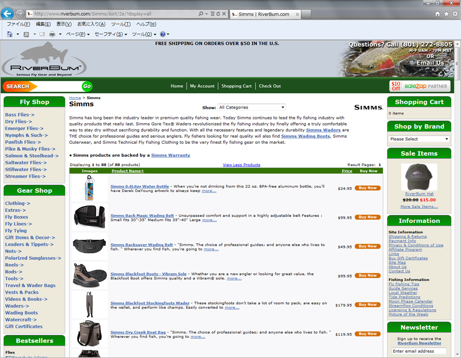Click the water bottle product thumbnail
This screenshot has width=461, height=358.
(x=89, y=188)
